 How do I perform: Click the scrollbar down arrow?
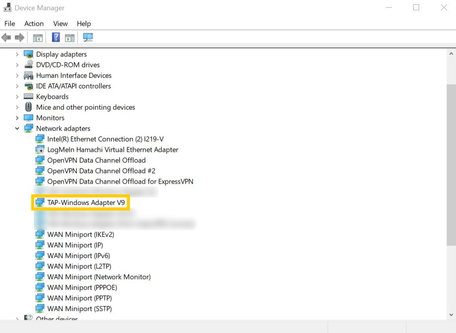(x=451, y=315)
